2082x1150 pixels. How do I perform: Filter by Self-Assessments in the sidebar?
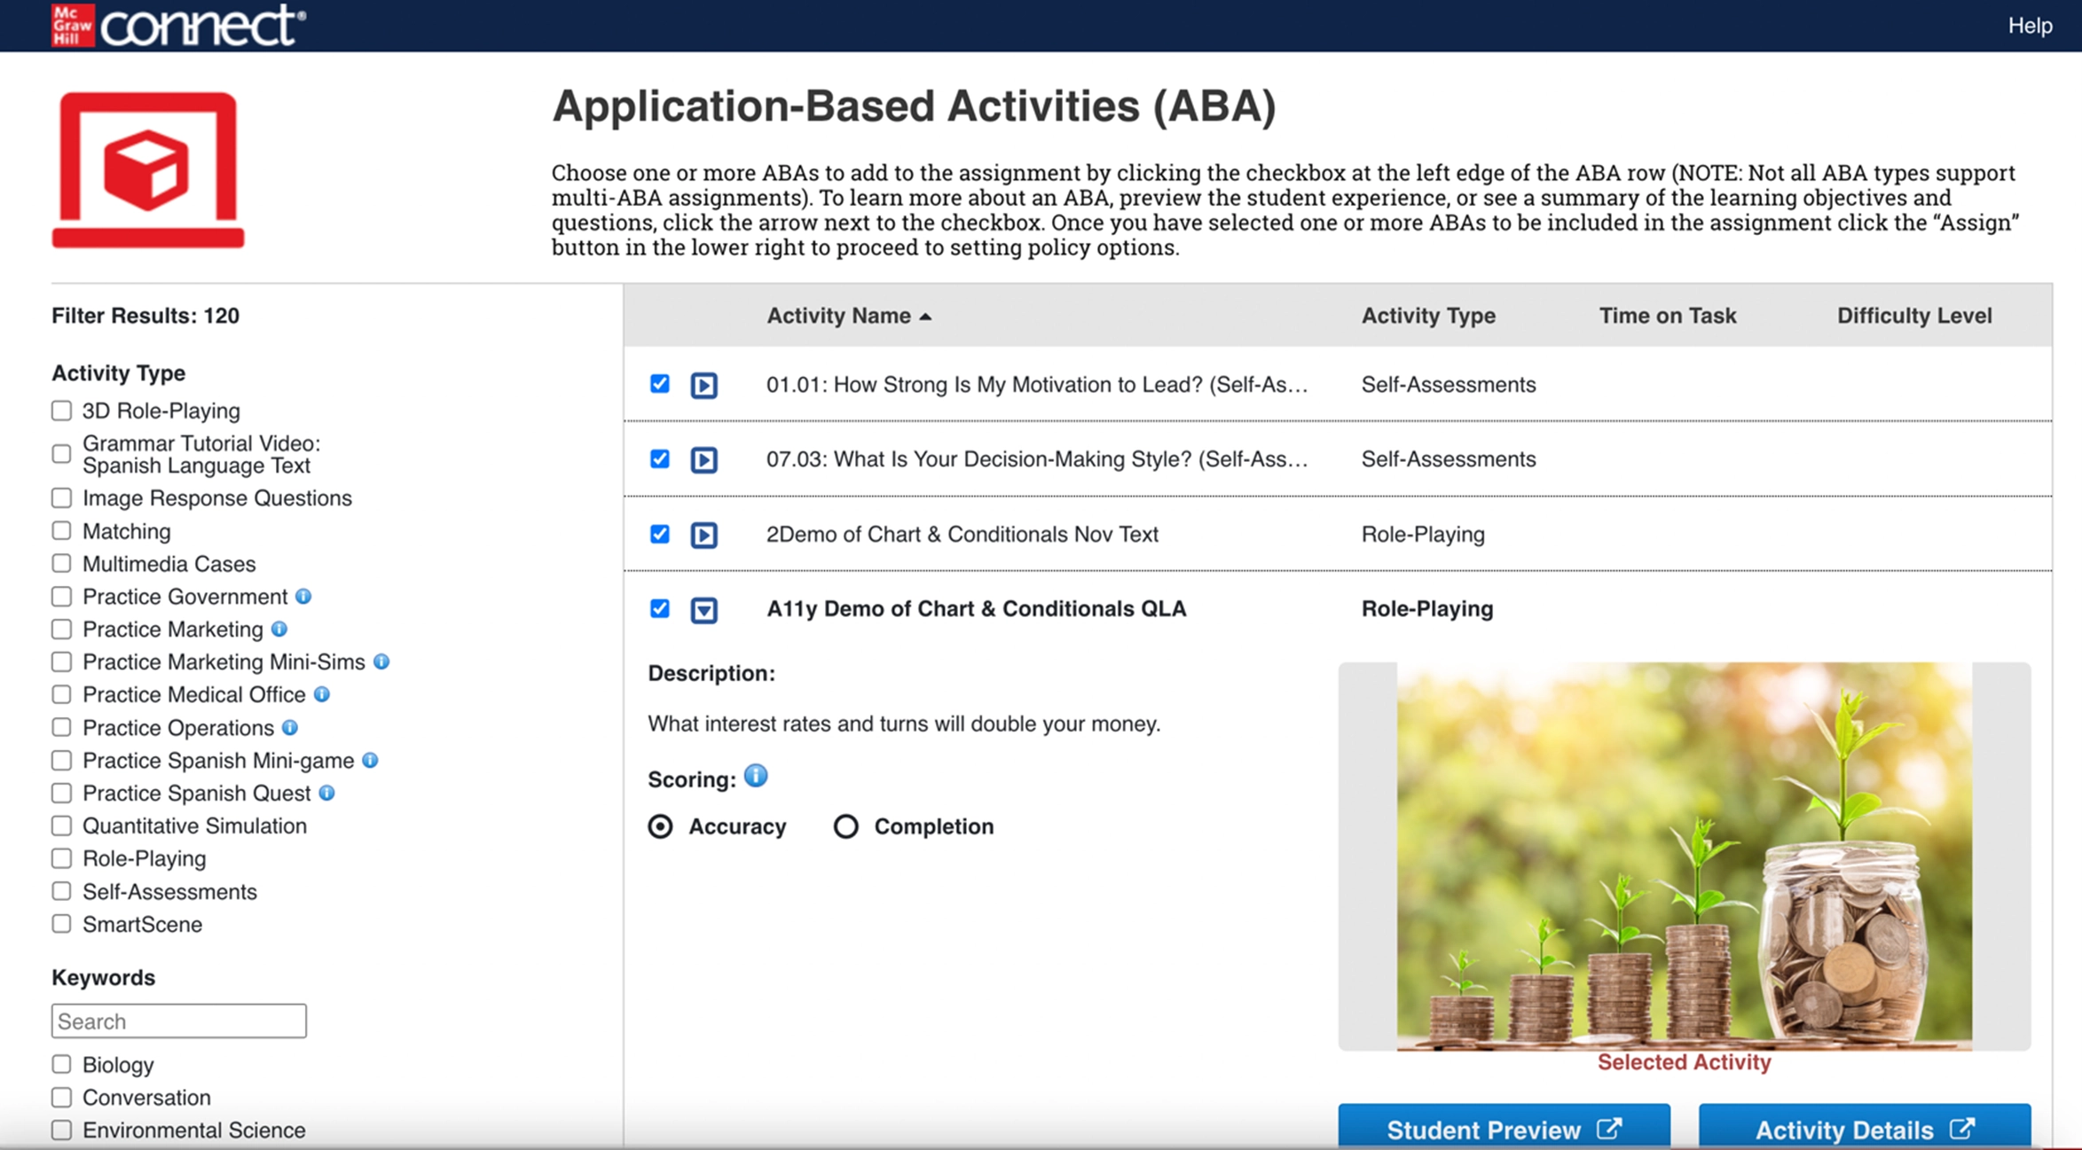pyautogui.click(x=61, y=891)
